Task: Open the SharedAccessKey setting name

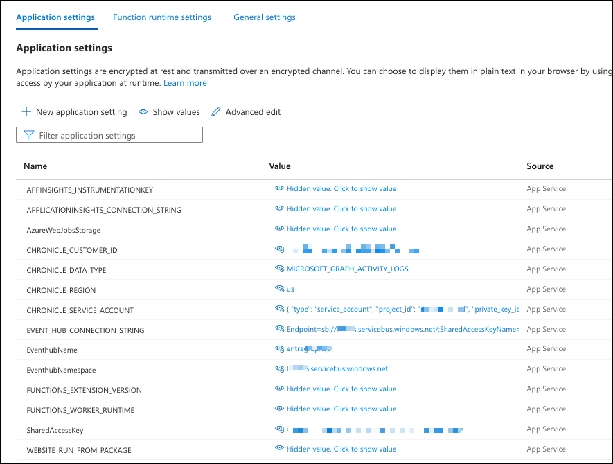Action: point(55,430)
